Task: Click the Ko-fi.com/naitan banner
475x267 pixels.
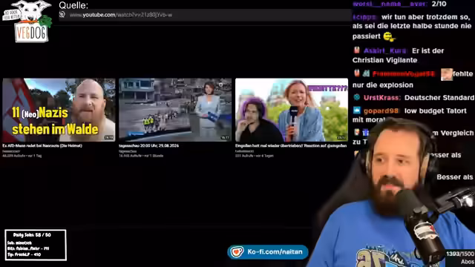Action: pos(268,252)
